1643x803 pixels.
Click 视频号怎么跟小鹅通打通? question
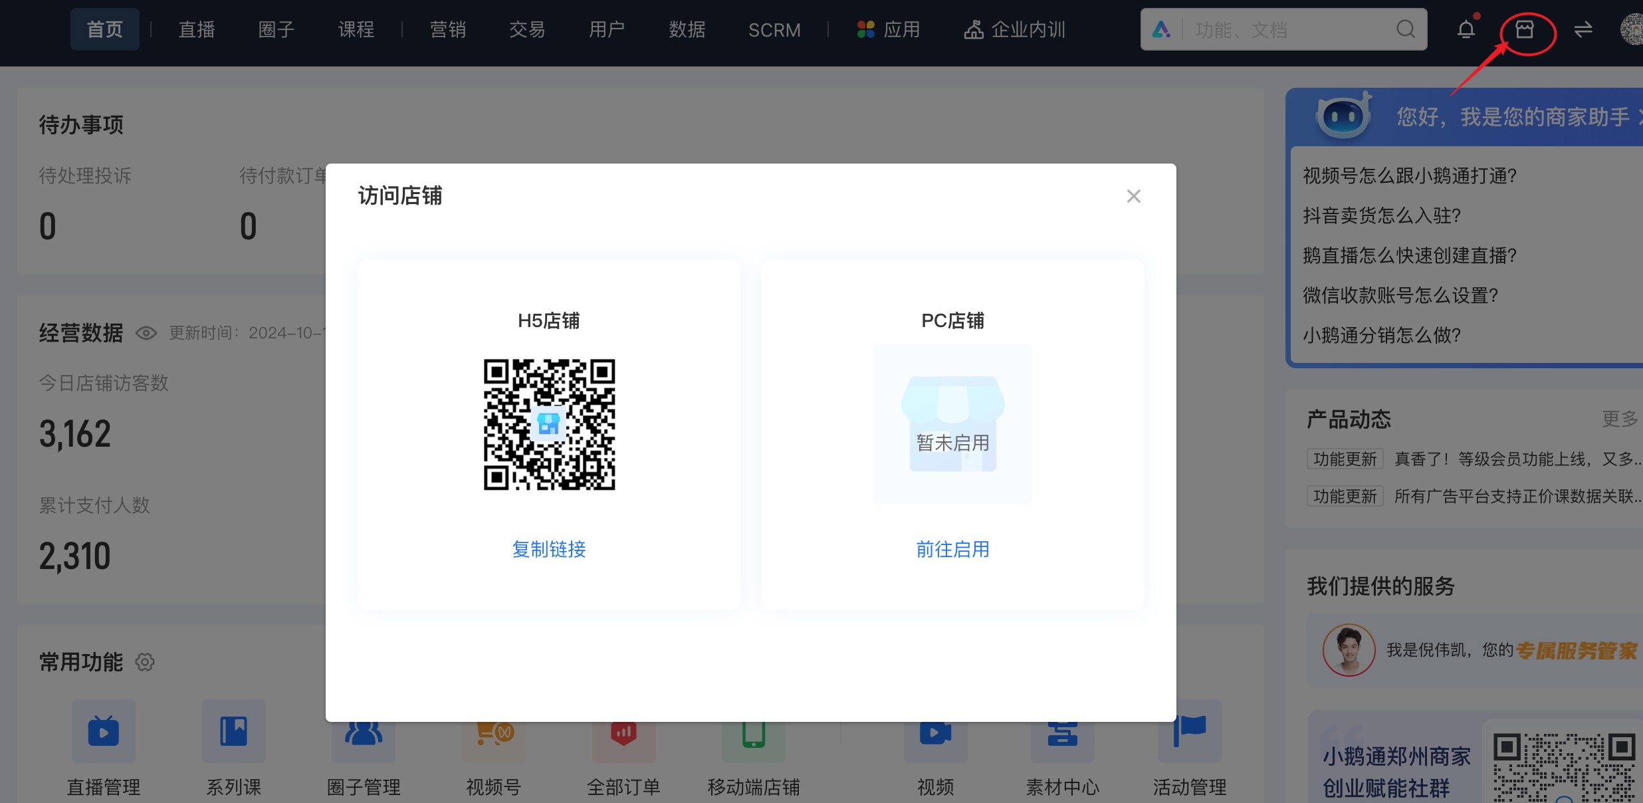point(1410,175)
